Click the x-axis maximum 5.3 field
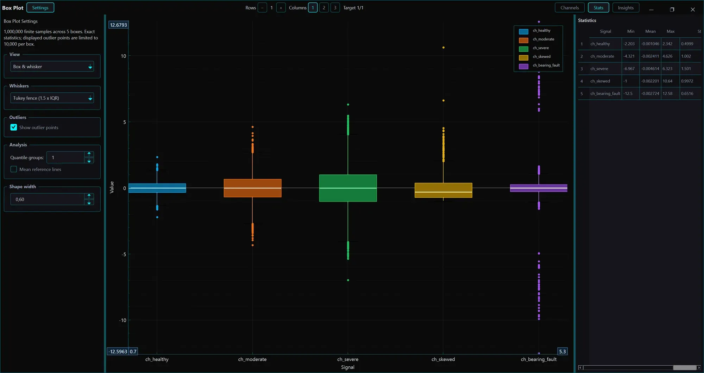Viewport: 704px width, 373px height. pyautogui.click(x=562, y=352)
